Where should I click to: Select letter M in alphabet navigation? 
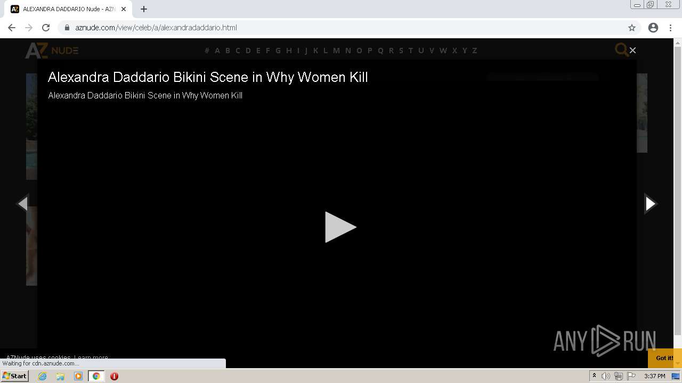point(336,51)
